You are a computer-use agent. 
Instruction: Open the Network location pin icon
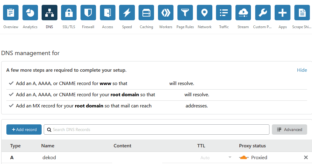coord(204,13)
